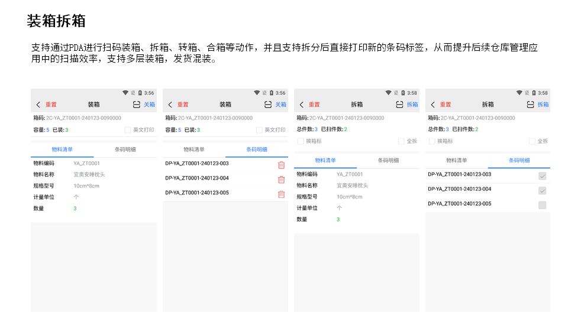This screenshot has width=568, height=319.
Task: Enable the 英文打印 checkbox
Action: (128, 130)
